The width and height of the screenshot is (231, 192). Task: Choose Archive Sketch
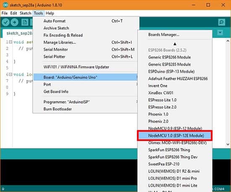(x=85, y=28)
